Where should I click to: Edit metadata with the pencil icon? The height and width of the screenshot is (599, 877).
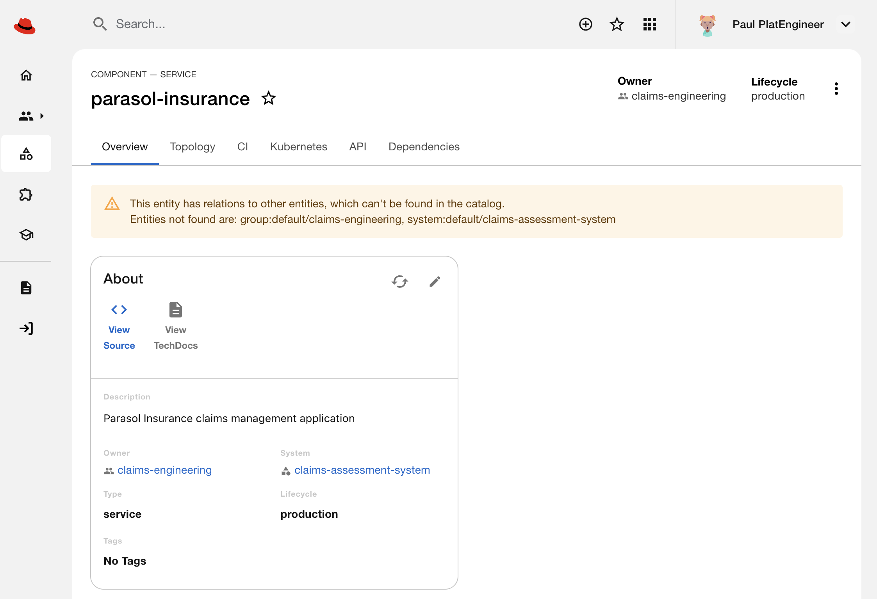pyautogui.click(x=435, y=281)
